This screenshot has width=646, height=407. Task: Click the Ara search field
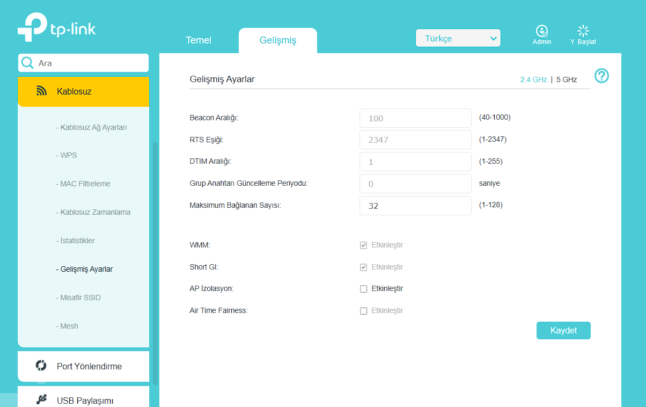(x=83, y=63)
